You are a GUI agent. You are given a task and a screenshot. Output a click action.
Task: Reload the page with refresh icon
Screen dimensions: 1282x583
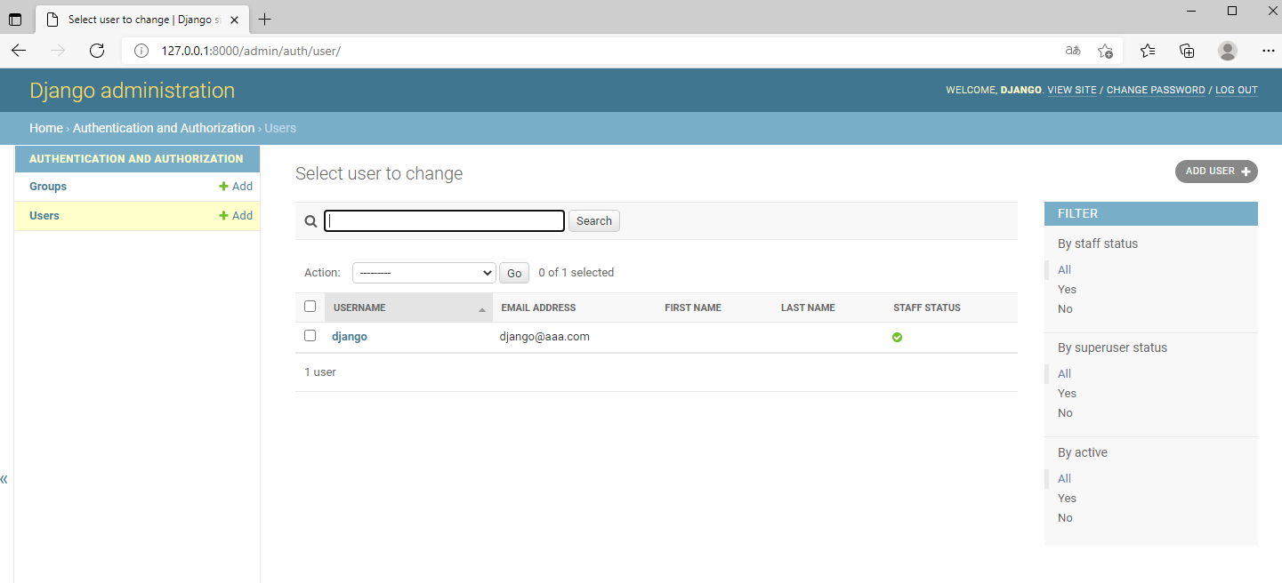[x=97, y=51]
